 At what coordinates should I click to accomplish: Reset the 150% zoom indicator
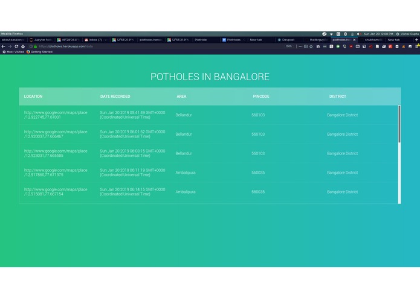click(x=289, y=46)
